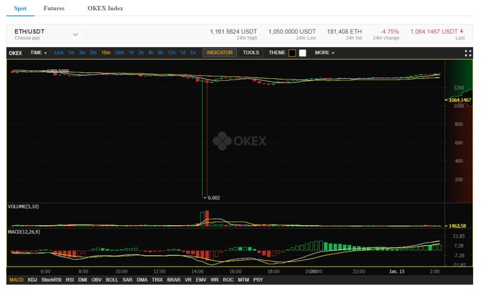Set chart interval to 1h

click(131, 53)
